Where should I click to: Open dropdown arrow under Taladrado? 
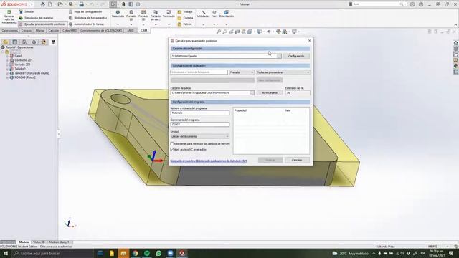click(118, 24)
